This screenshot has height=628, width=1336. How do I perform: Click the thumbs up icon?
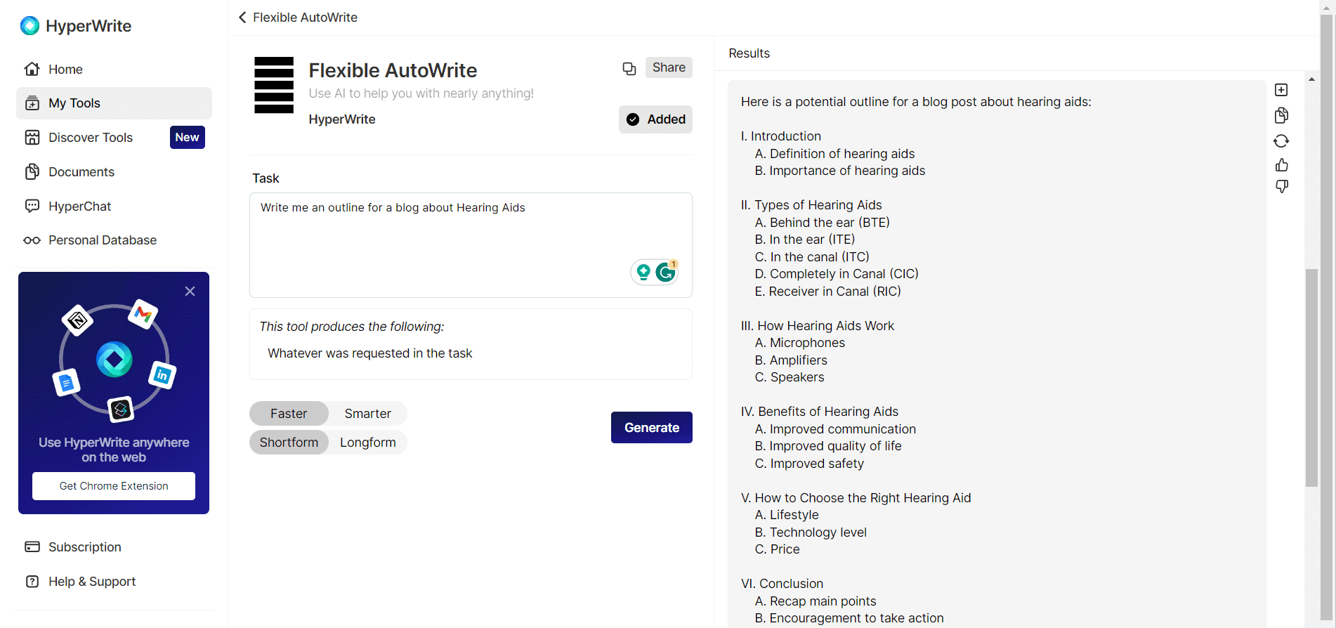(x=1282, y=165)
